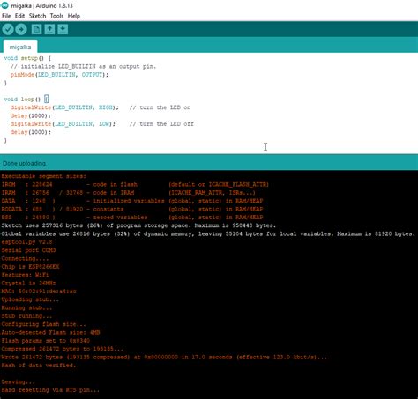Click 'Auto-detected Flash size: 4MB' line
418x399 pixels.
tap(50, 332)
